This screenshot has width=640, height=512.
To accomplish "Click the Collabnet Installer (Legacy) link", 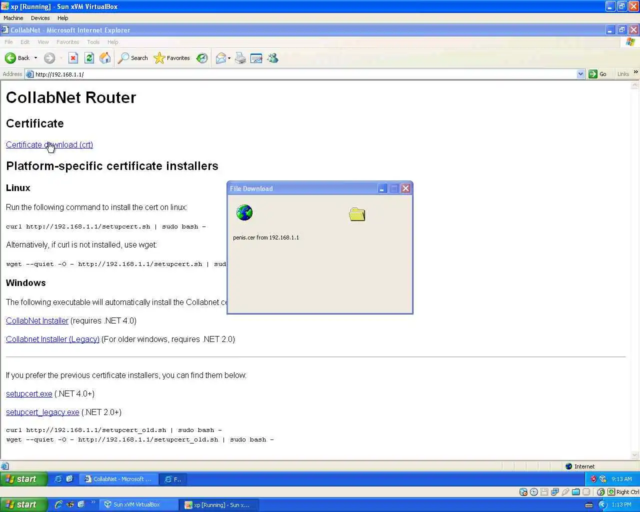I will click(x=52, y=339).
